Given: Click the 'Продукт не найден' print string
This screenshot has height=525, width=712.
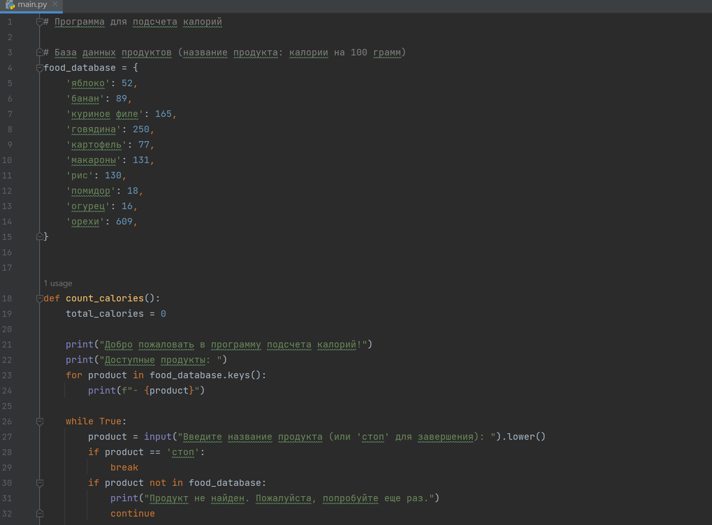Looking at the screenshot, I should click(289, 498).
